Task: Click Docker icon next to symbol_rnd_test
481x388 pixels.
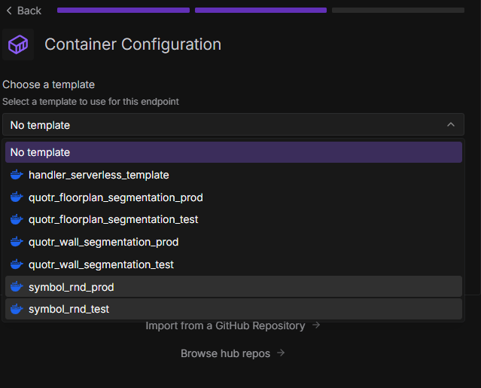Action: tap(17, 309)
